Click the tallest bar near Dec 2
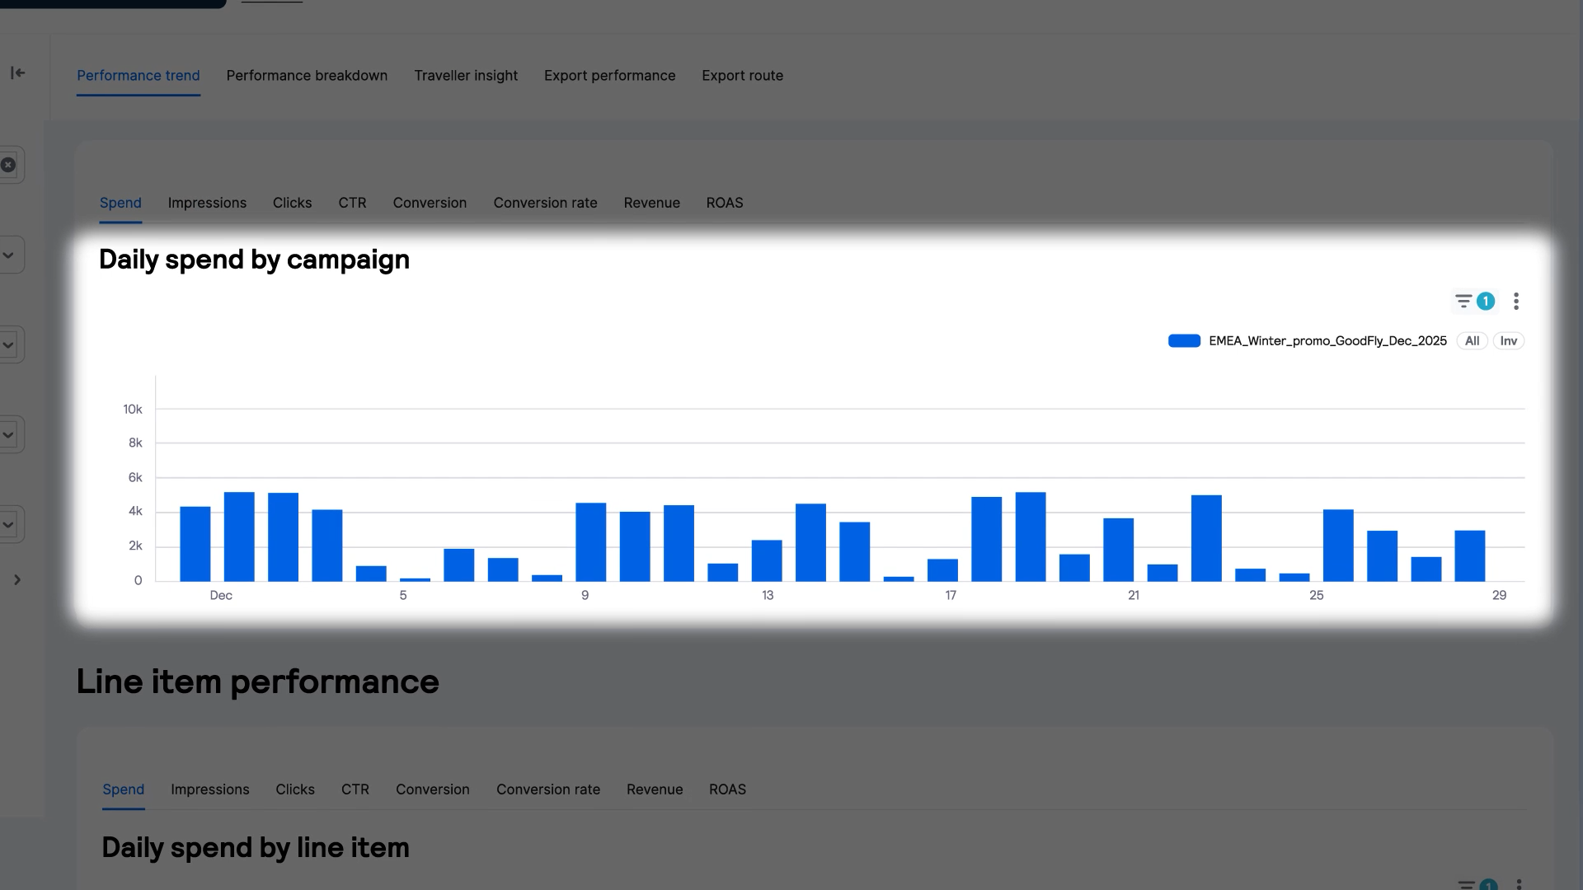 239,536
